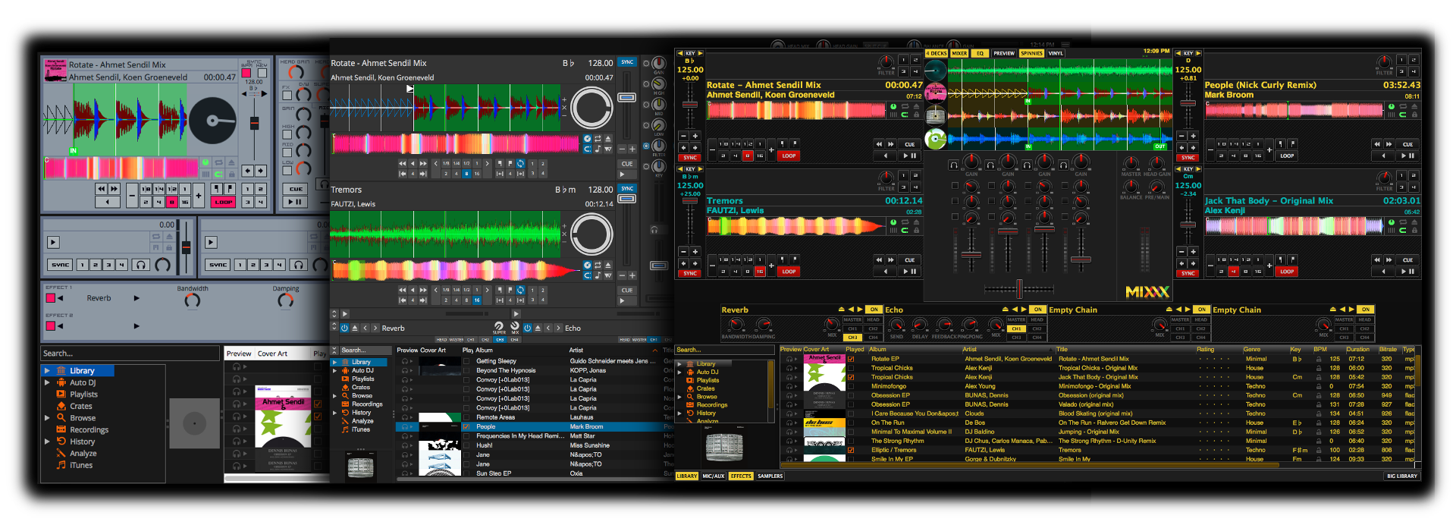The image size is (1456, 525).
Task: Toggle played checkbox for Elliptic / Tremors
Action: coord(851,450)
